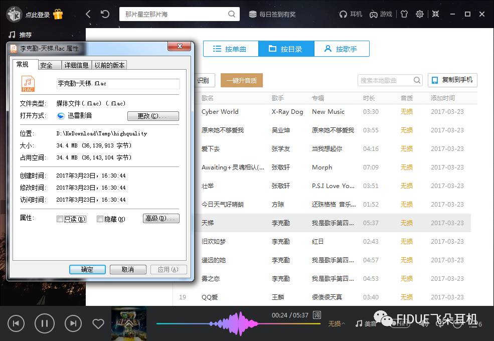Expand the 无损 quality selector in player bar

click(337, 323)
